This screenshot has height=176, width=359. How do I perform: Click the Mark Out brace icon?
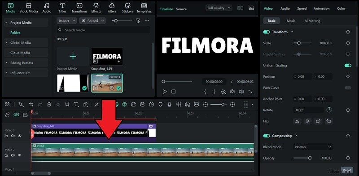point(215,92)
